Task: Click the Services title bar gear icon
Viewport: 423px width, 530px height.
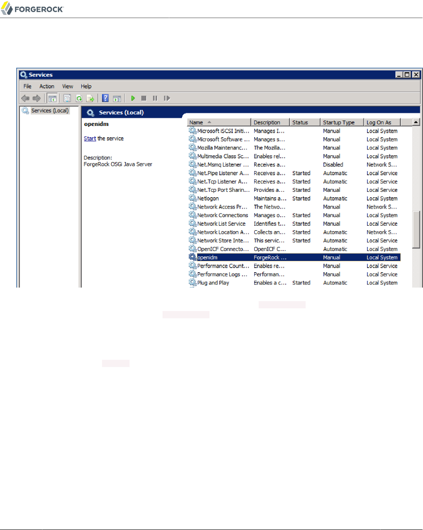Action: coord(23,74)
